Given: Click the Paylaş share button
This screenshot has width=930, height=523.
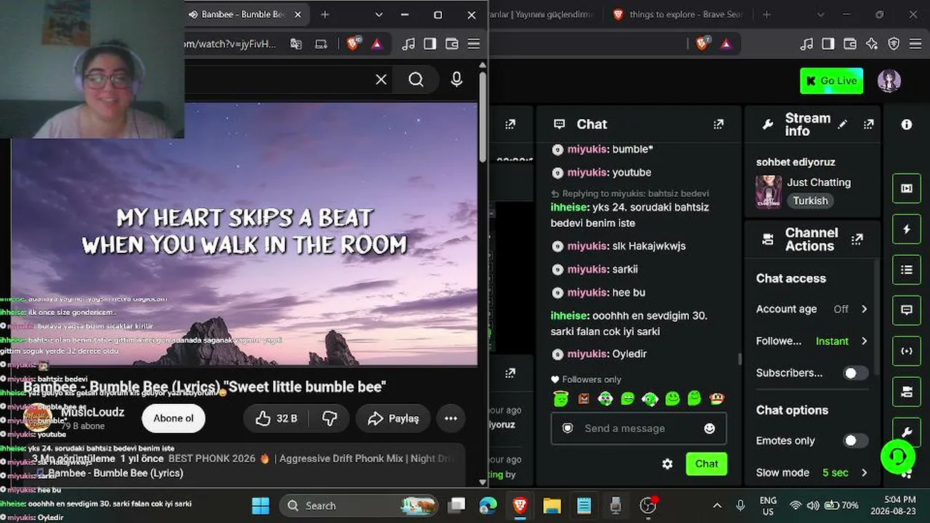Looking at the screenshot, I should click(393, 418).
